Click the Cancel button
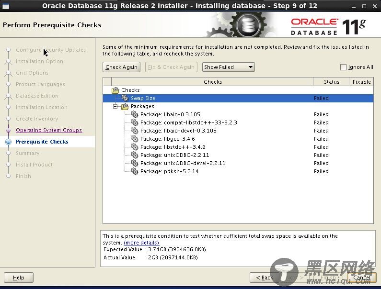The height and width of the screenshot is (289, 381). (361, 278)
